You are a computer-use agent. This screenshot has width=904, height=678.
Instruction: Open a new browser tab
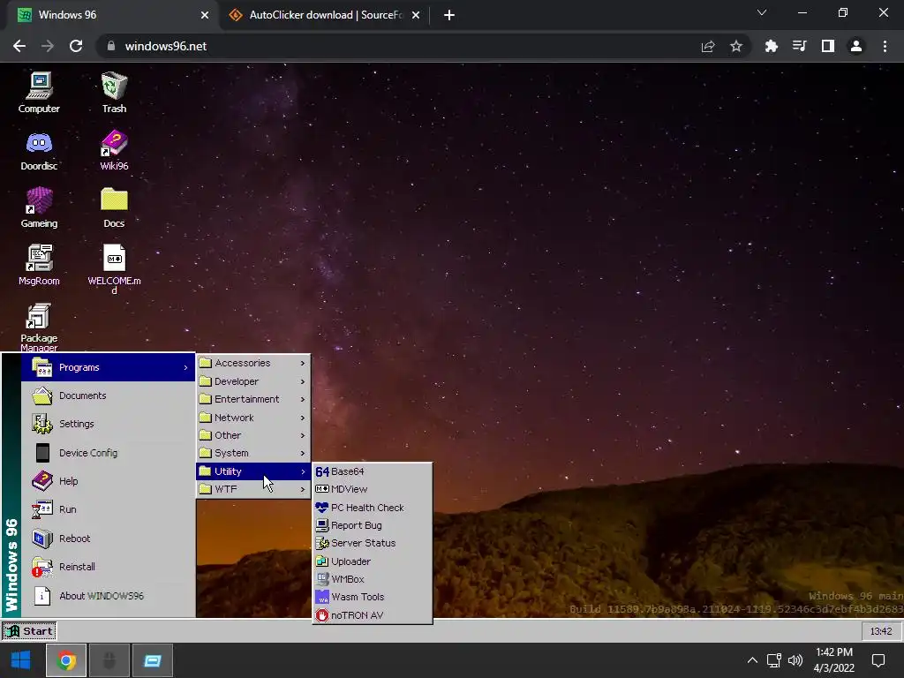pos(449,15)
